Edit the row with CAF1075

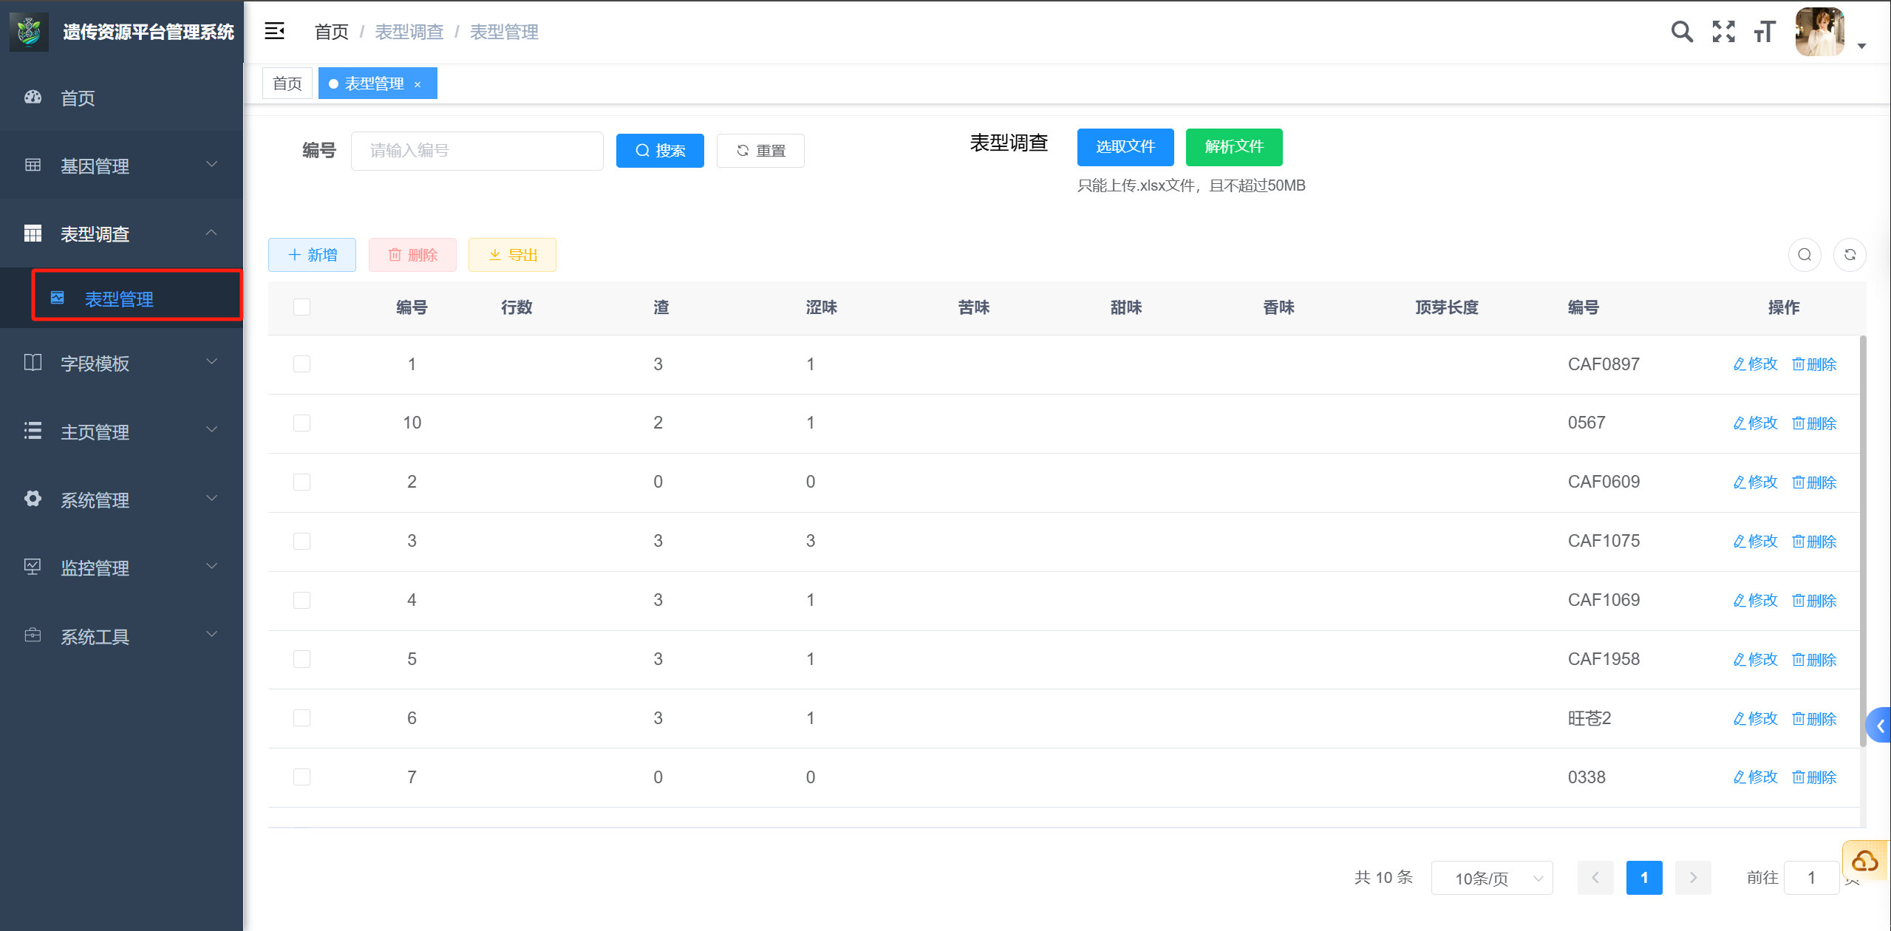pyautogui.click(x=1755, y=542)
